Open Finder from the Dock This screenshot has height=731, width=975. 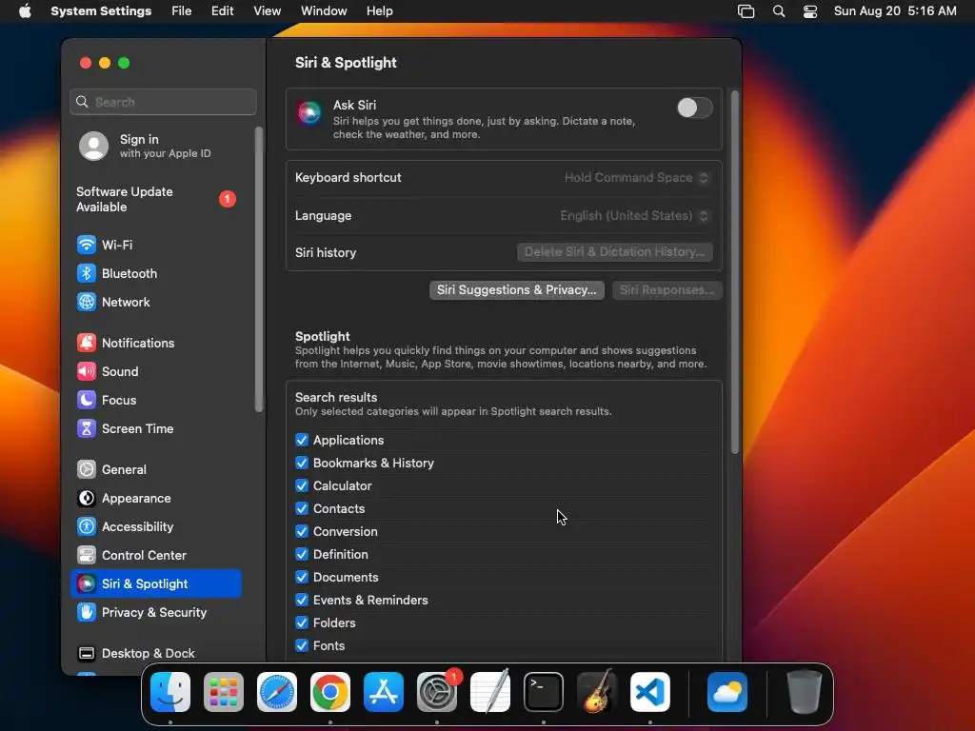[170, 692]
